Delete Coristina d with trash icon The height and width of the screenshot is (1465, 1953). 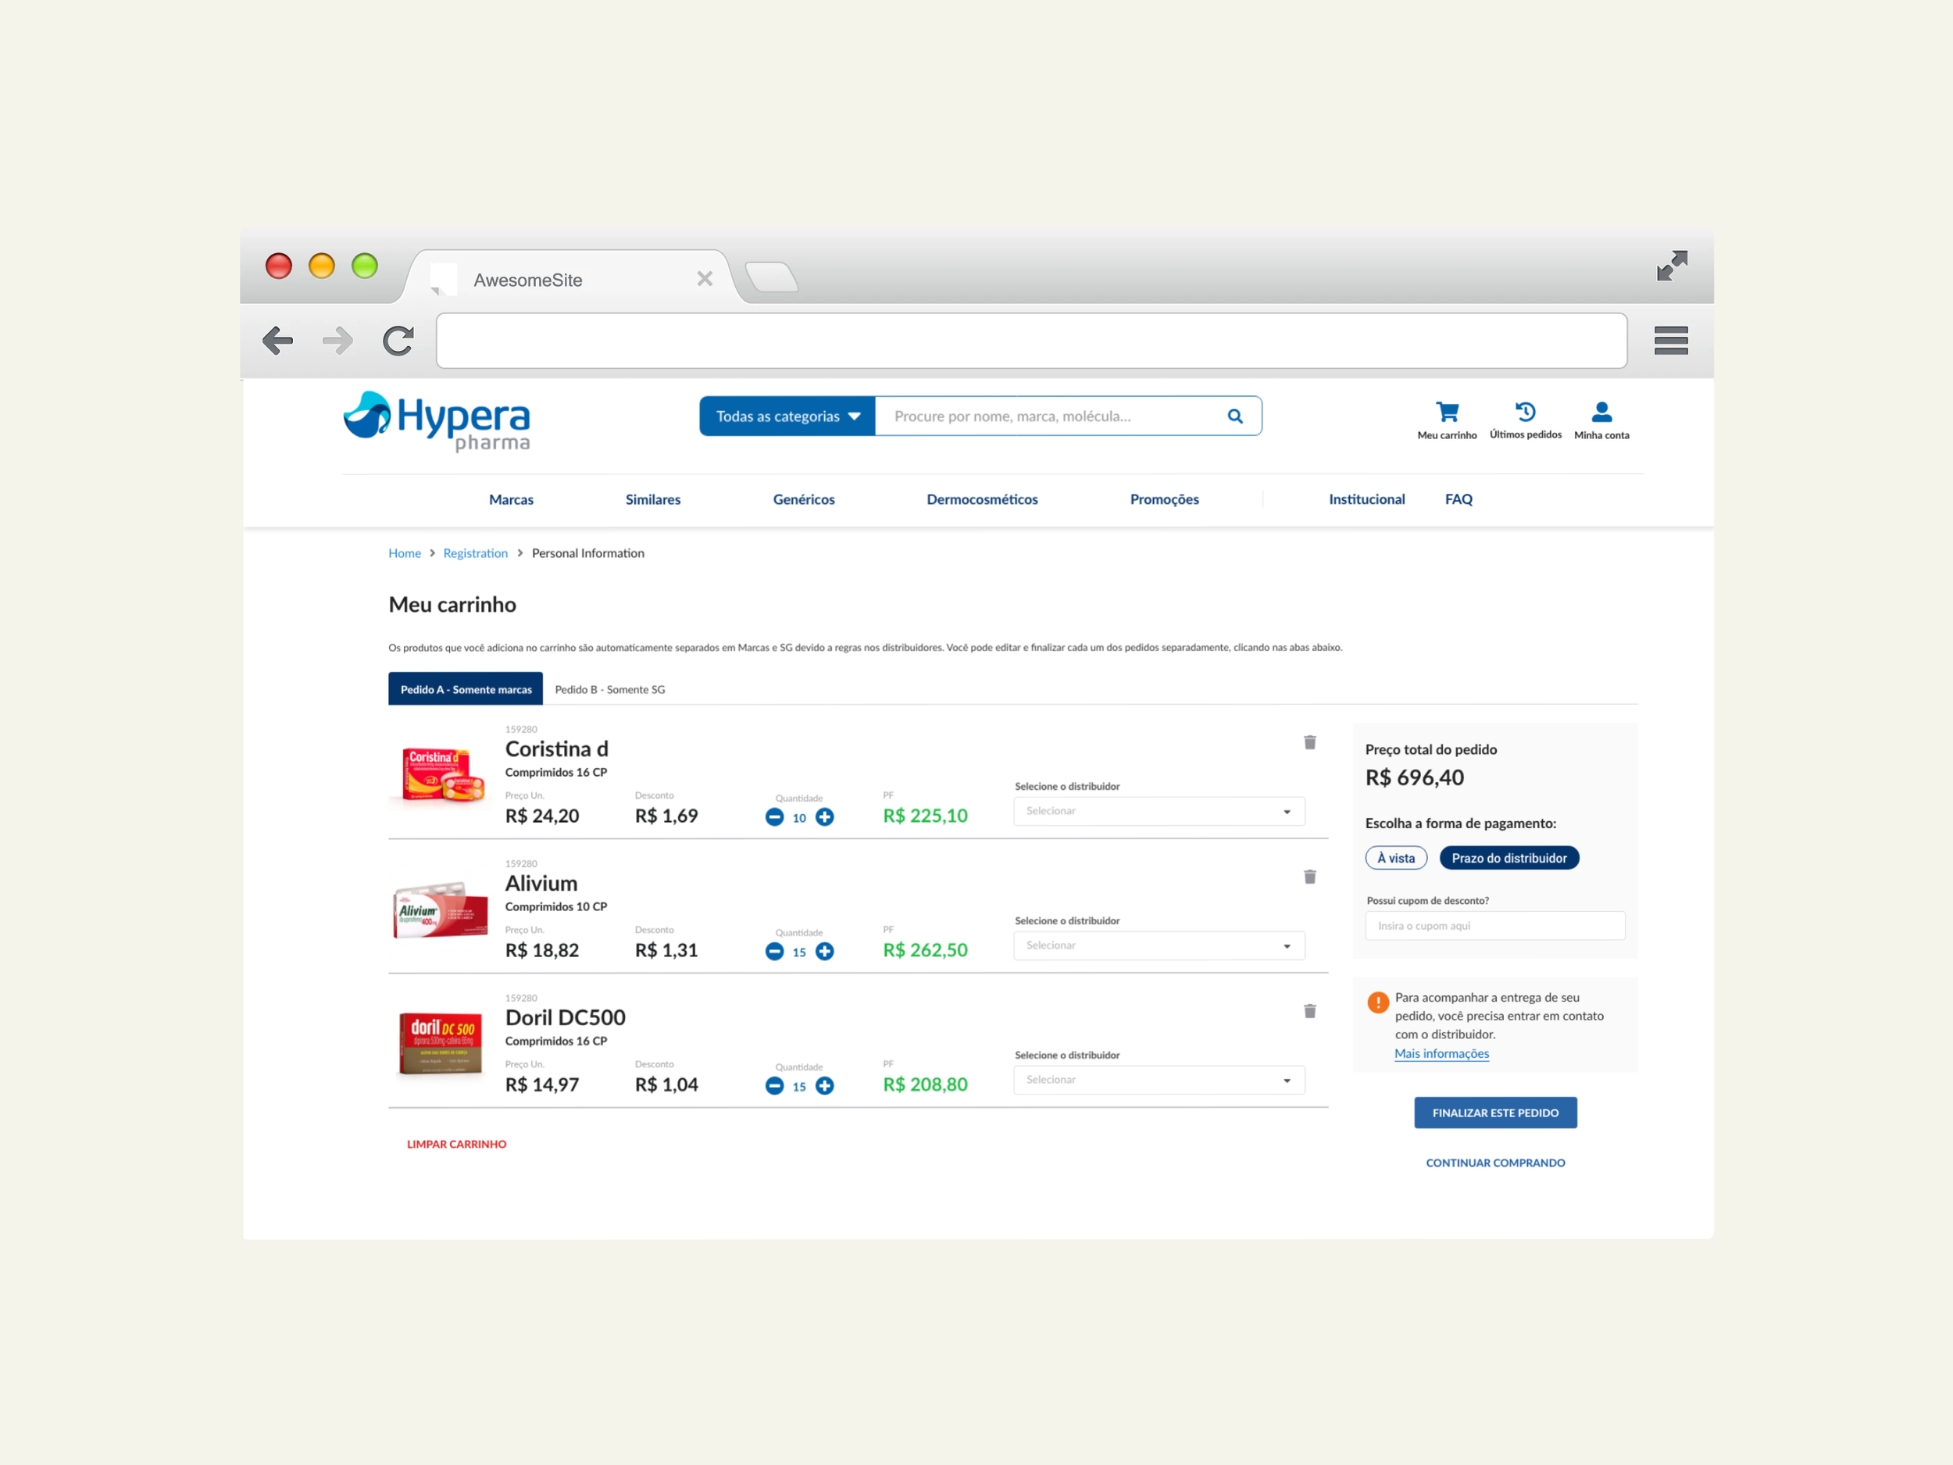(x=1309, y=742)
